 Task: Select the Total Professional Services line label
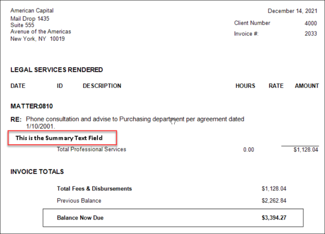[92, 149]
